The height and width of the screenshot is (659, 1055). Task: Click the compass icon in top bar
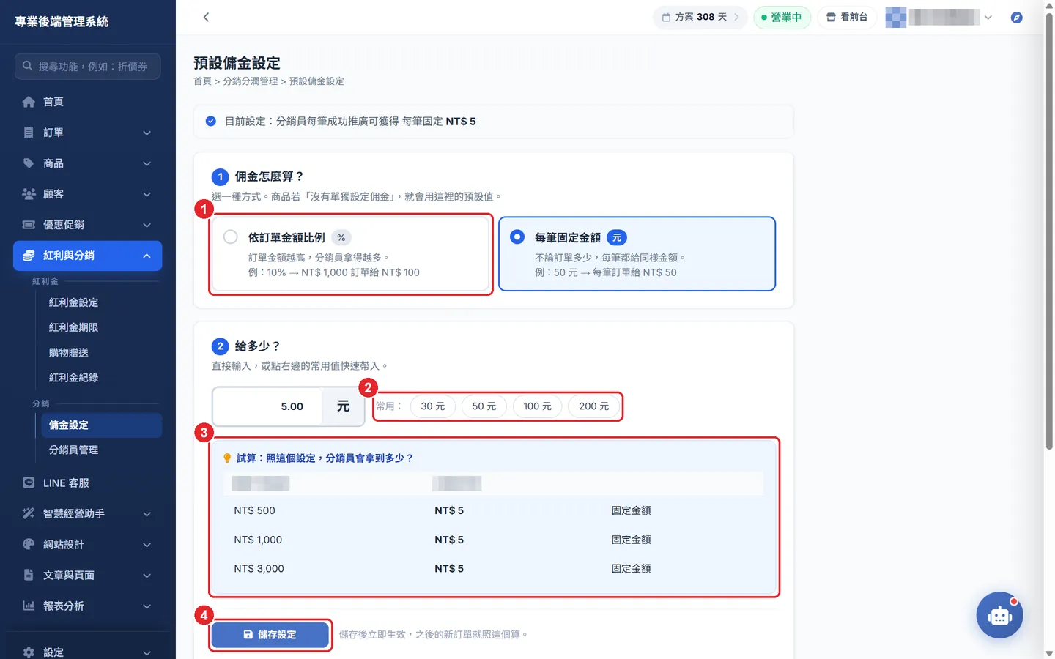(x=1016, y=17)
